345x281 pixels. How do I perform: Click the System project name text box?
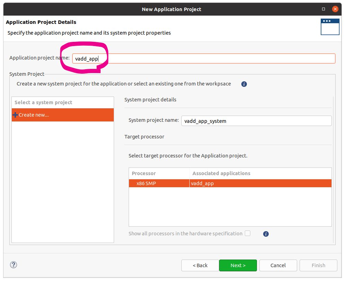pyautogui.click(x=256, y=121)
